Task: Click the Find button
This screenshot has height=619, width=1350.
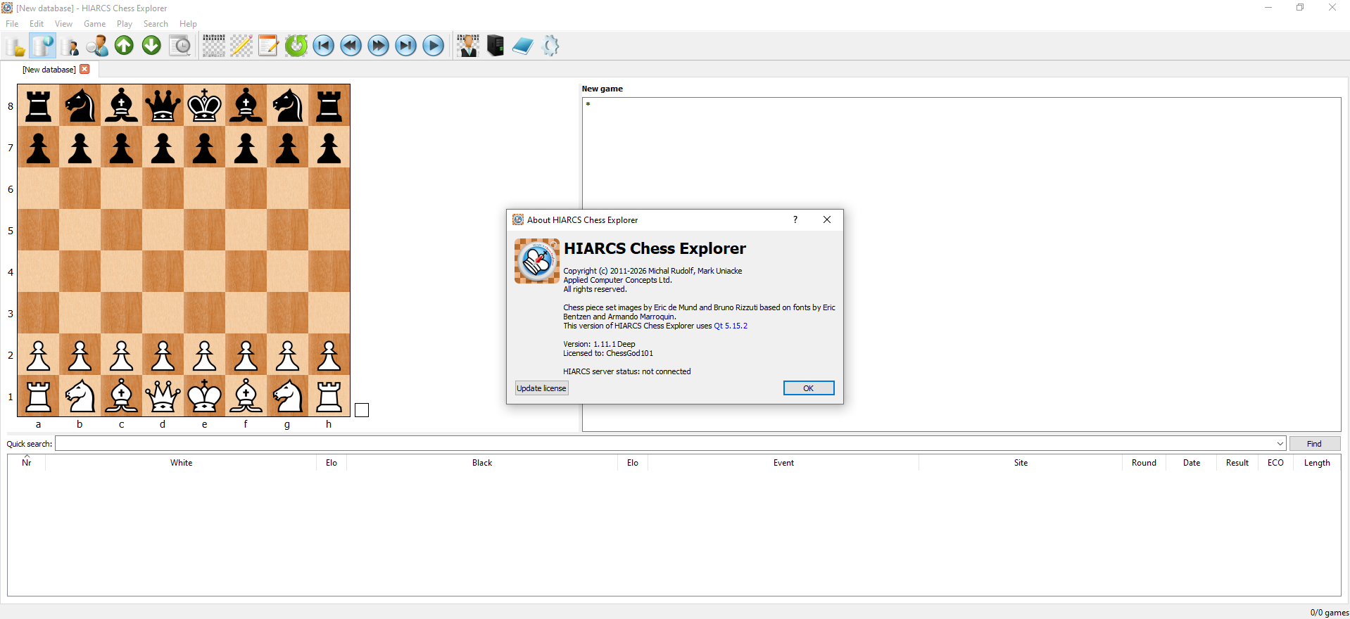Action: 1314,444
